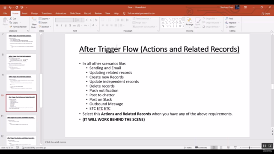274x154 pixels.
Task: Toggle the Notes pane button
Action: coord(188,148)
